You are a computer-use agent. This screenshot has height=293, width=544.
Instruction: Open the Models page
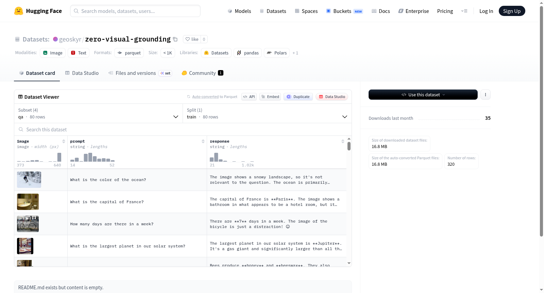(x=239, y=11)
